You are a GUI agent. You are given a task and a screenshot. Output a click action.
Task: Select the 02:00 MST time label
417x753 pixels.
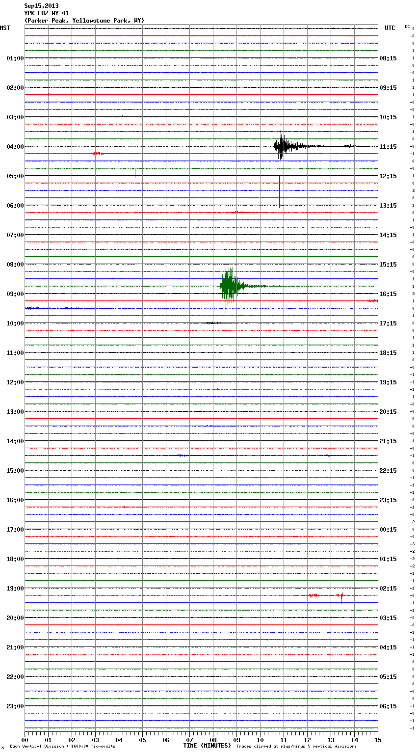(x=15, y=88)
